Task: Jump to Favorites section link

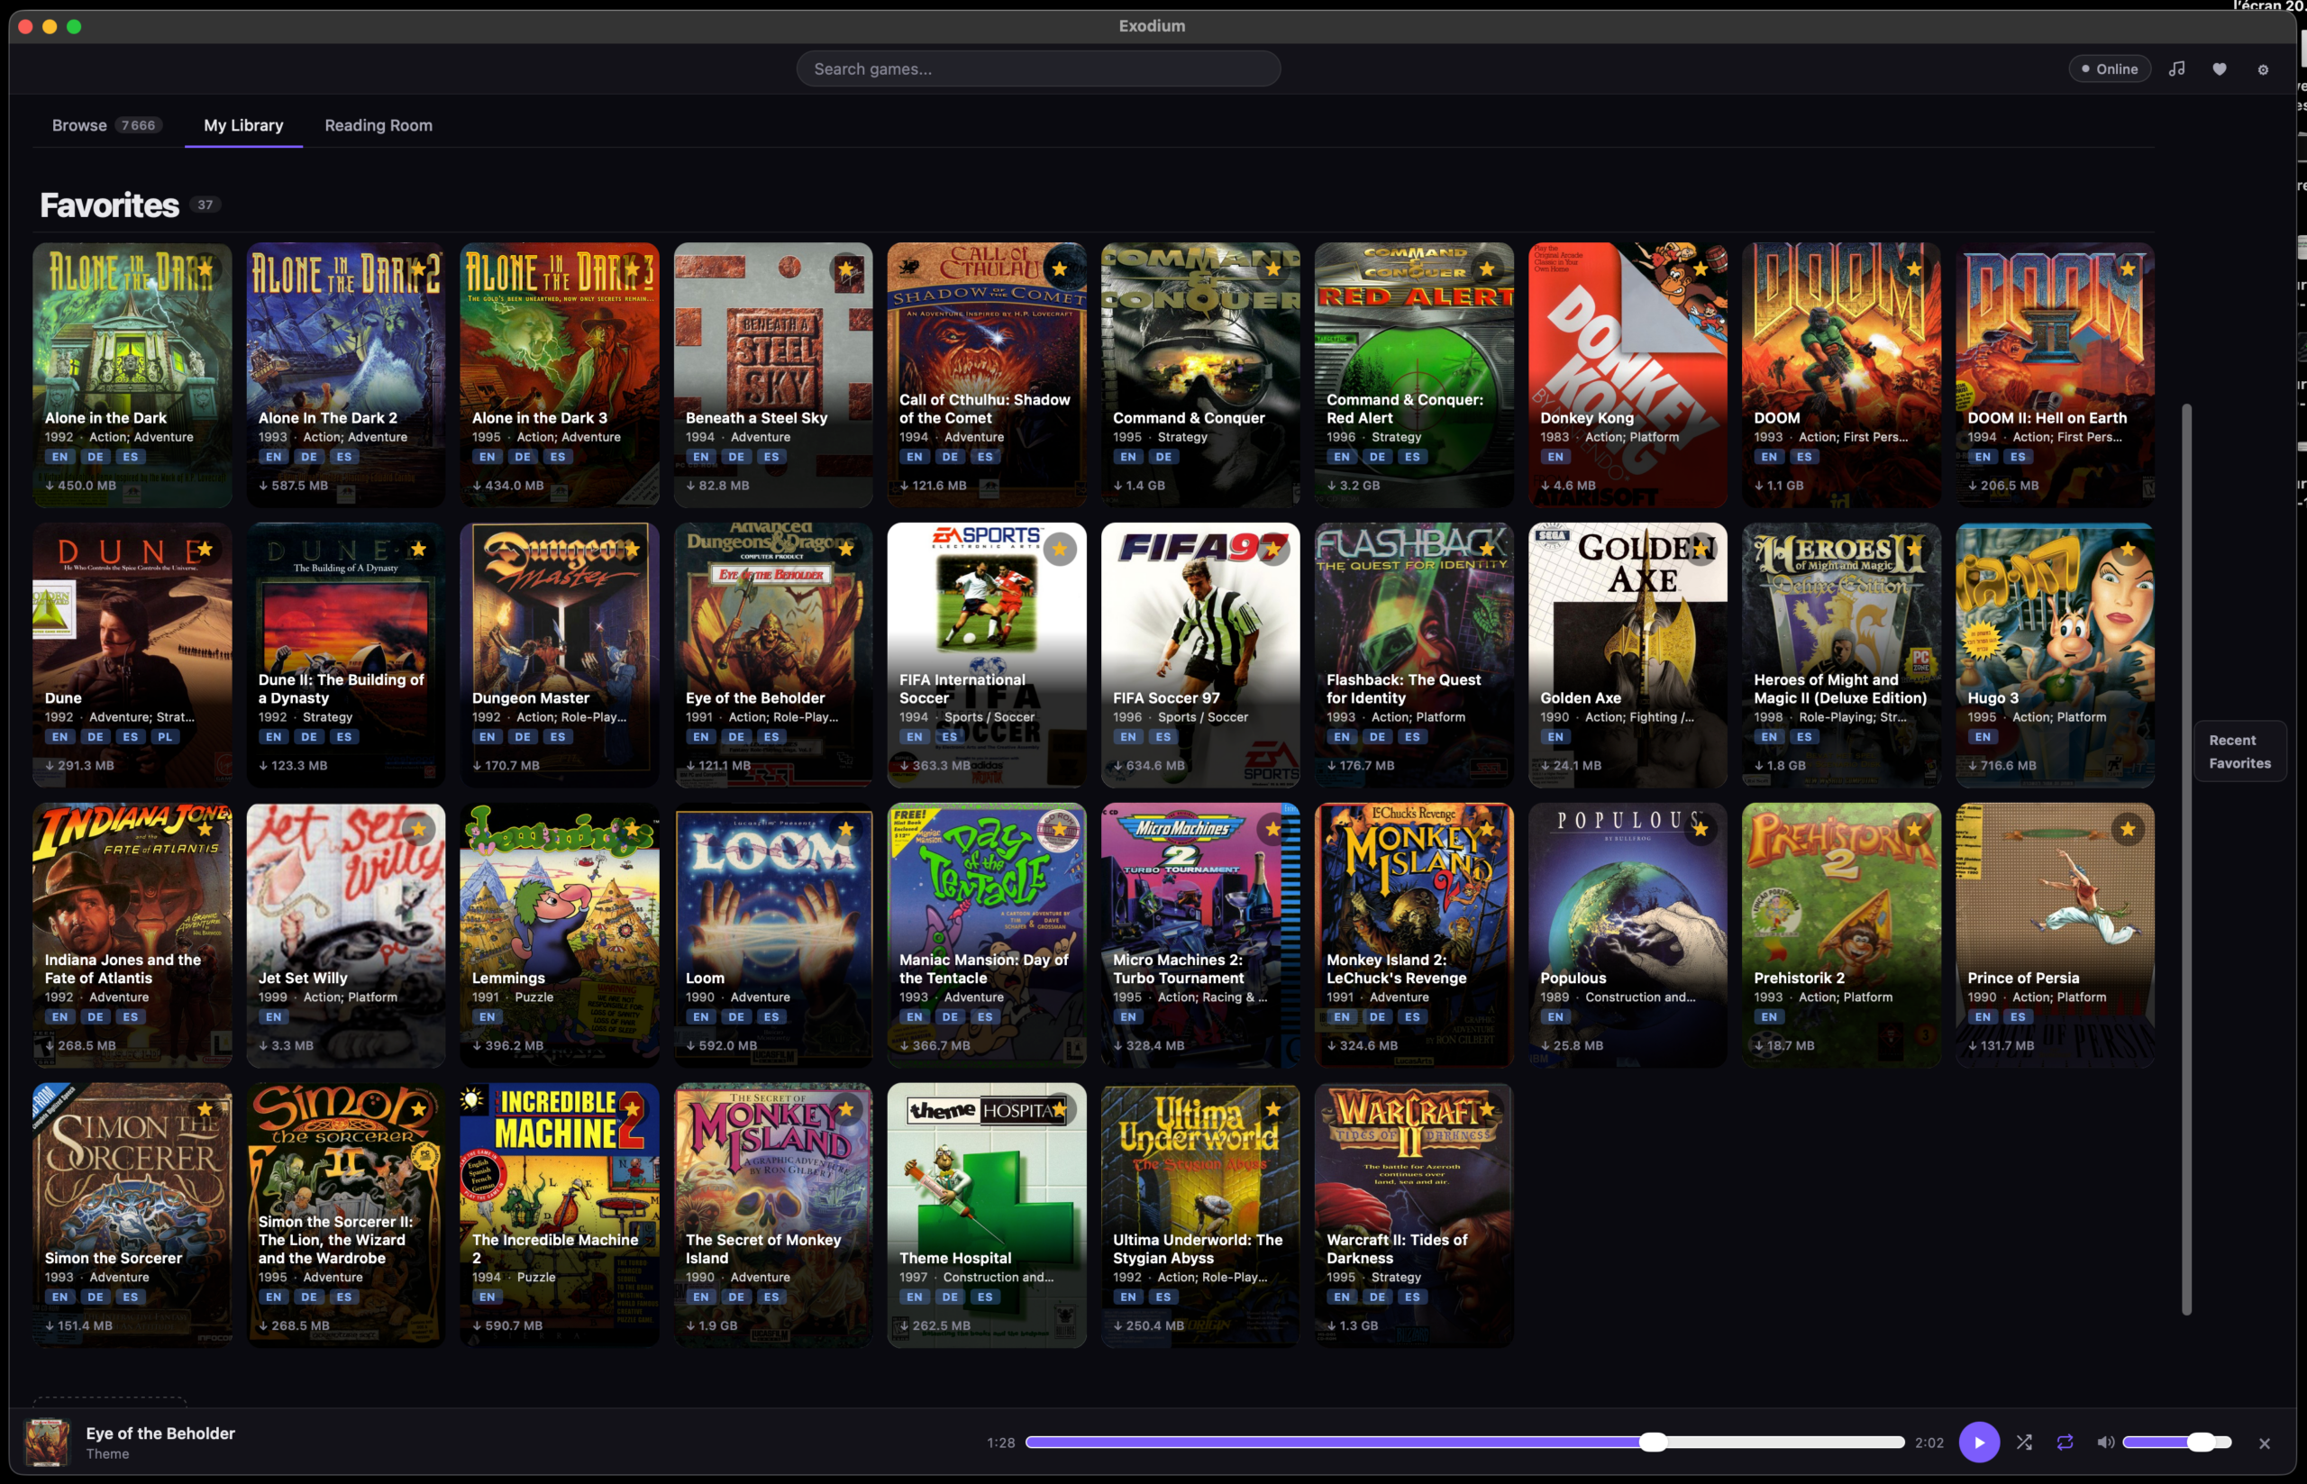Action: (2239, 763)
